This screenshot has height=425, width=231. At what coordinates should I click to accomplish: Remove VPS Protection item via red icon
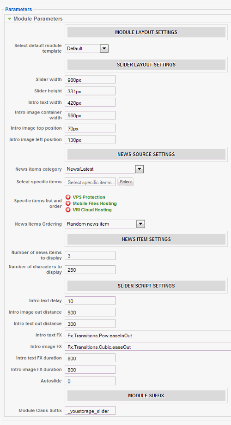click(68, 197)
